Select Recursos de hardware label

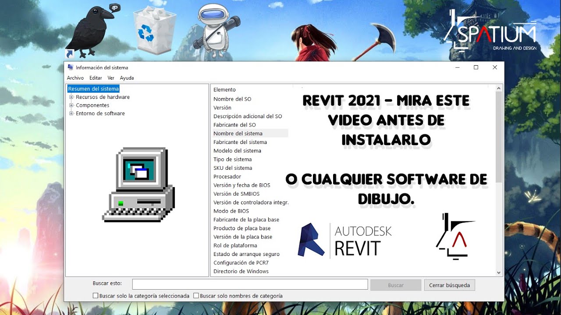(103, 97)
